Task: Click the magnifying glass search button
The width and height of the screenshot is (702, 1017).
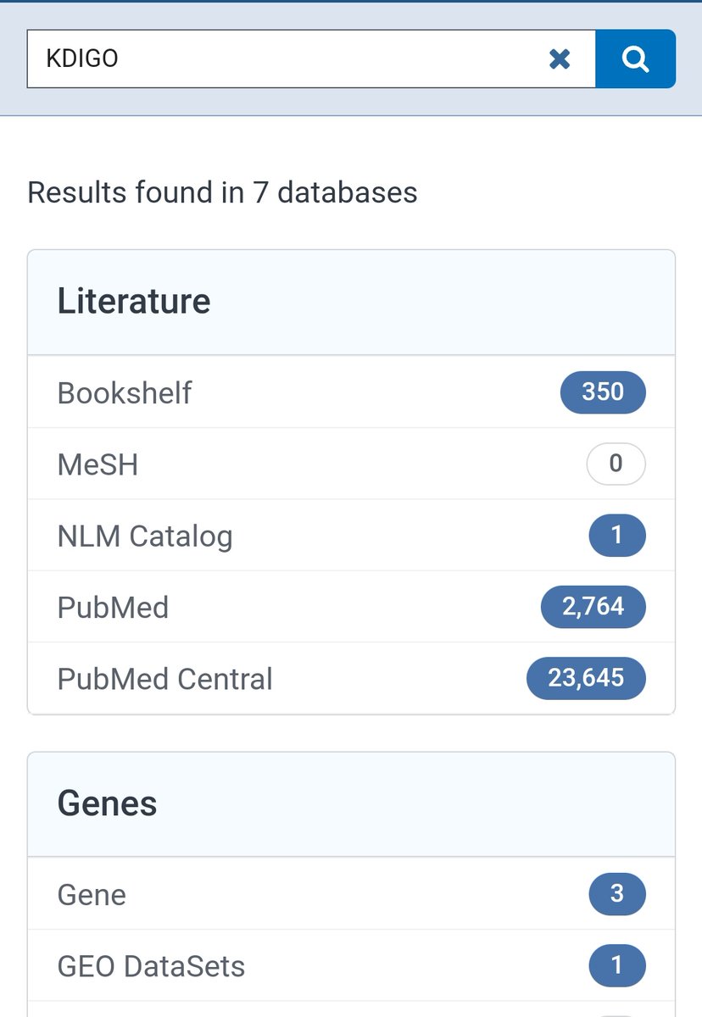Action: click(635, 58)
